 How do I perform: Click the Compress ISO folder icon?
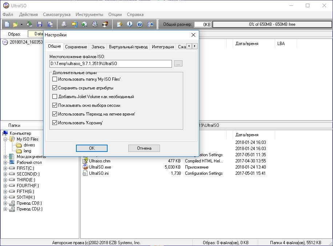point(74,24)
